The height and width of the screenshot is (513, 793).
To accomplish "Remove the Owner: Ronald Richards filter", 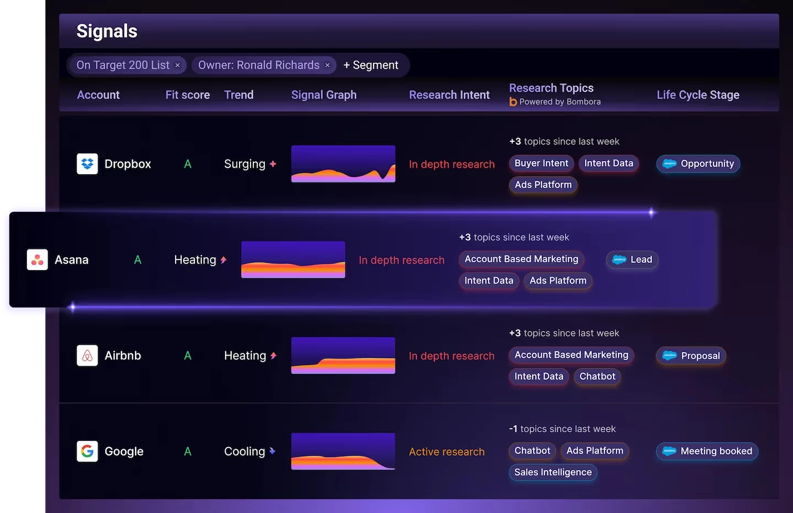I will tap(327, 65).
